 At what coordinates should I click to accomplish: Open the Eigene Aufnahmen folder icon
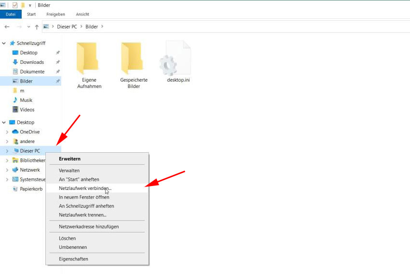pos(87,58)
